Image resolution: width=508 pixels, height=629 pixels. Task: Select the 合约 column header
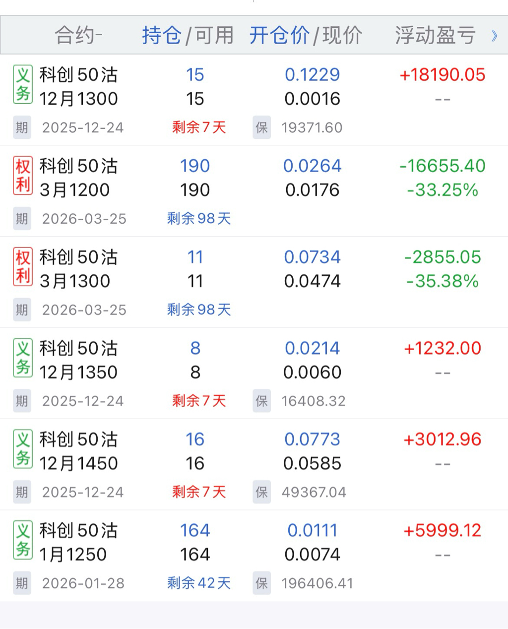tap(78, 36)
